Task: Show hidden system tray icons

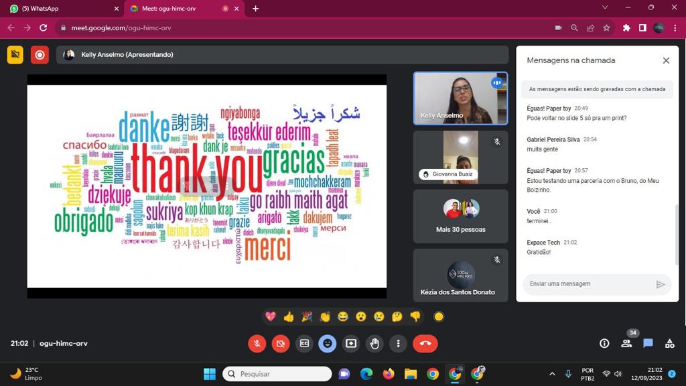Action: pos(552,373)
